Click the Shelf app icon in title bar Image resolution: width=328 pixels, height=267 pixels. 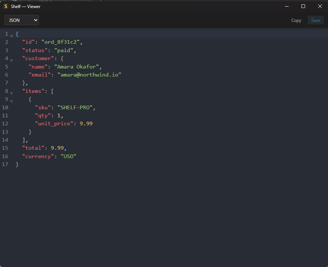pos(6,7)
